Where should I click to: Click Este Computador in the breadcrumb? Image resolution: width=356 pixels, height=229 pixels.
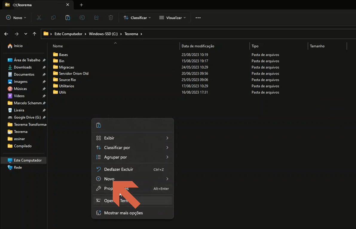point(68,34)
